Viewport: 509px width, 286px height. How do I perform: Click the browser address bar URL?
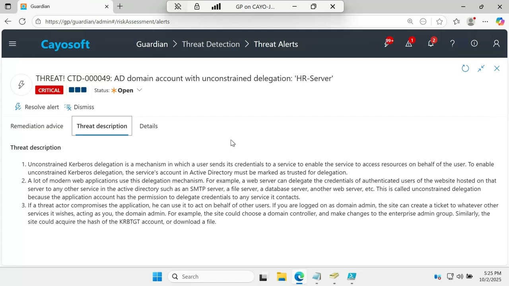pyautogui.click(x=107, y=21)
